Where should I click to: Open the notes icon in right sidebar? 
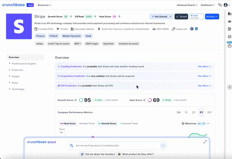[x=229, y=29]
